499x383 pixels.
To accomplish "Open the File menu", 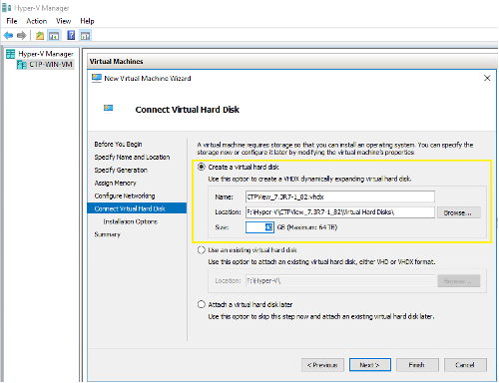I will click(12, 21).
